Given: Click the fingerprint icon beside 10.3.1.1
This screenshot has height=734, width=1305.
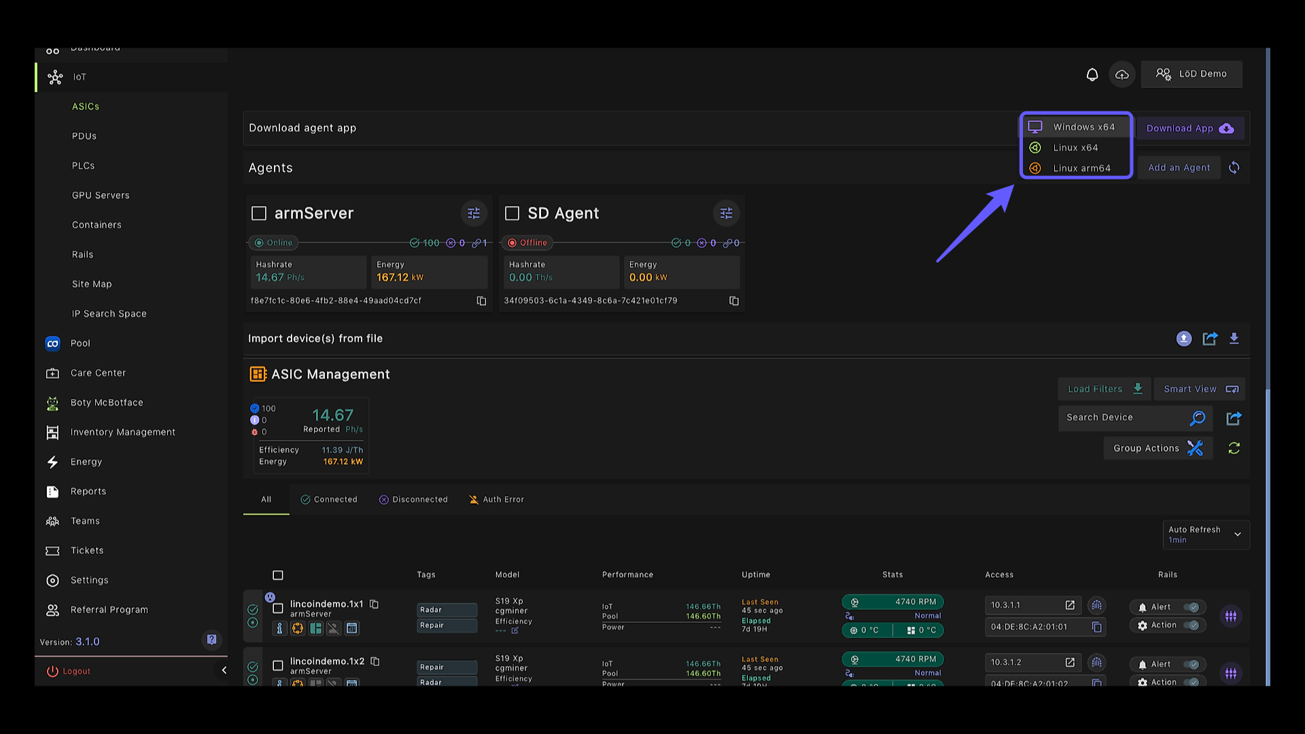Looking at the screenshot, I should (x=1096, y=605).
